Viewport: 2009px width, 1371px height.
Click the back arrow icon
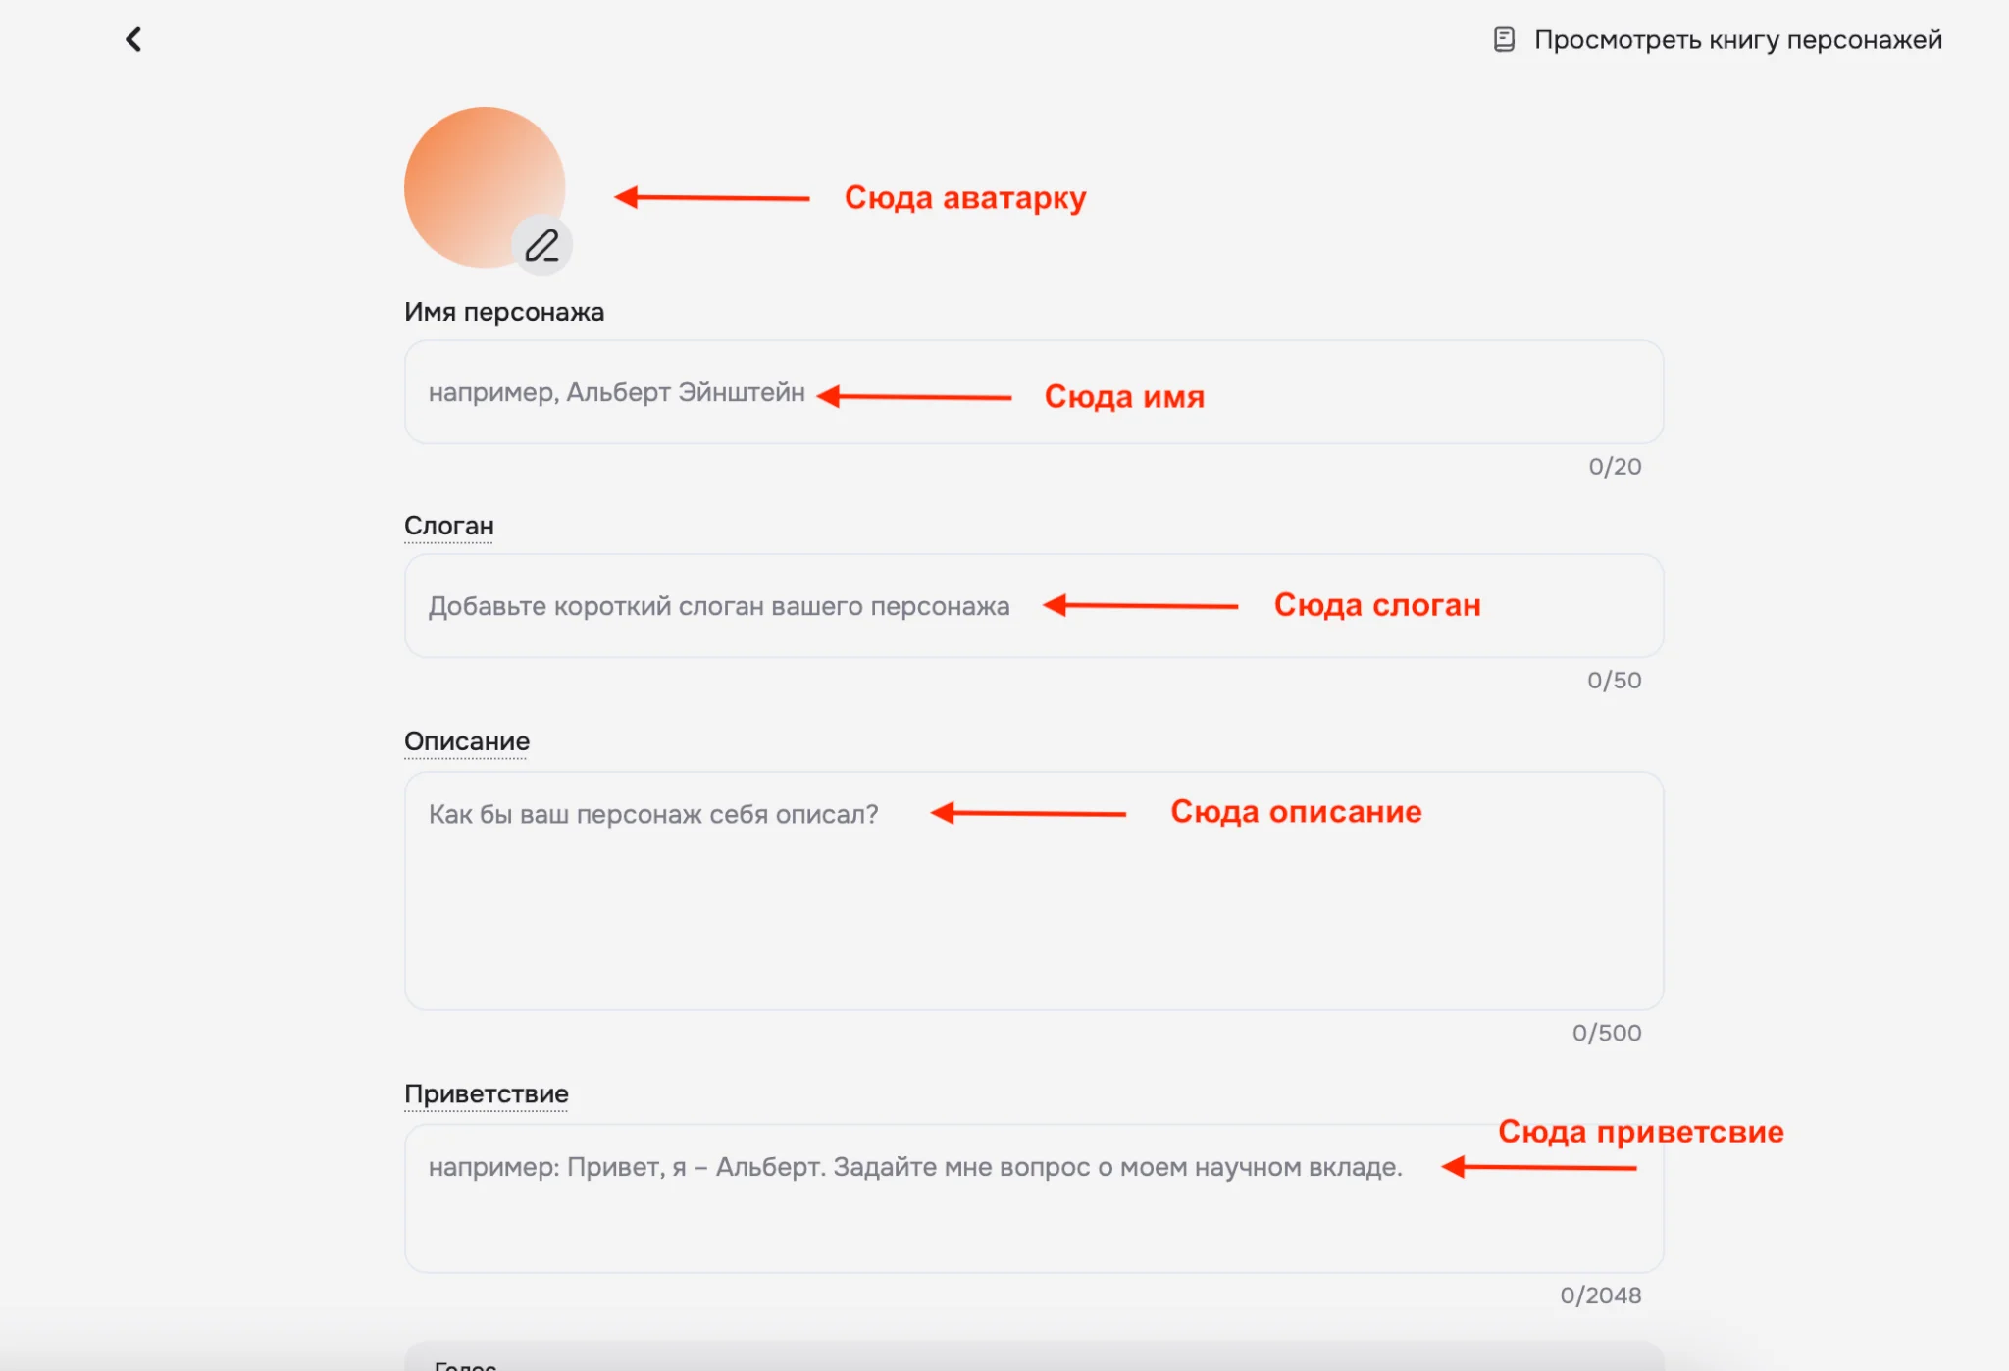click(134, 39)
